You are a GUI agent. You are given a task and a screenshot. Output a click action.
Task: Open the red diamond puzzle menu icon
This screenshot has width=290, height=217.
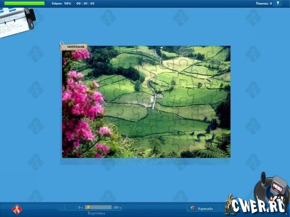[x=17, y=209]
